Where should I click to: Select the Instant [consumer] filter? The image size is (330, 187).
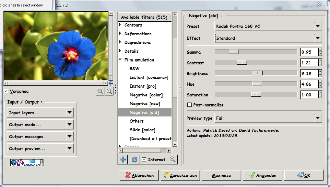(149, 78)
